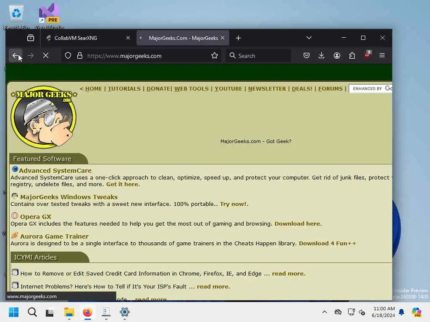
Task: Click the uBlock Origin extension icon
Action: click(367, 55)
